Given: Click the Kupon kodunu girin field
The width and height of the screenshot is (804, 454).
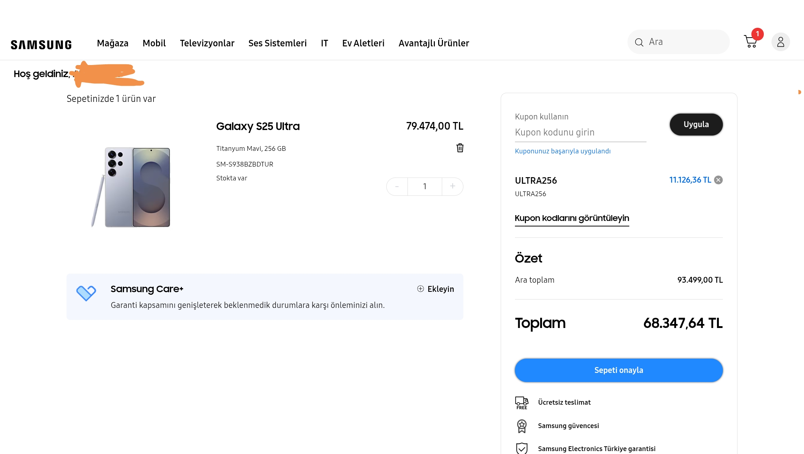Looking at the screenshot, I should pos(581,133).
